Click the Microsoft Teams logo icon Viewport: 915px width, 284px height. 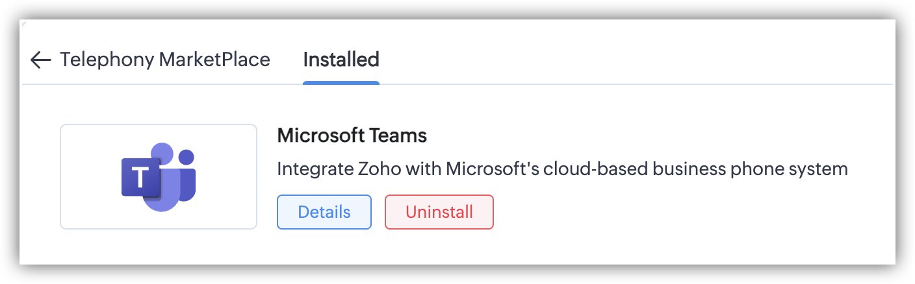[159, 176]
